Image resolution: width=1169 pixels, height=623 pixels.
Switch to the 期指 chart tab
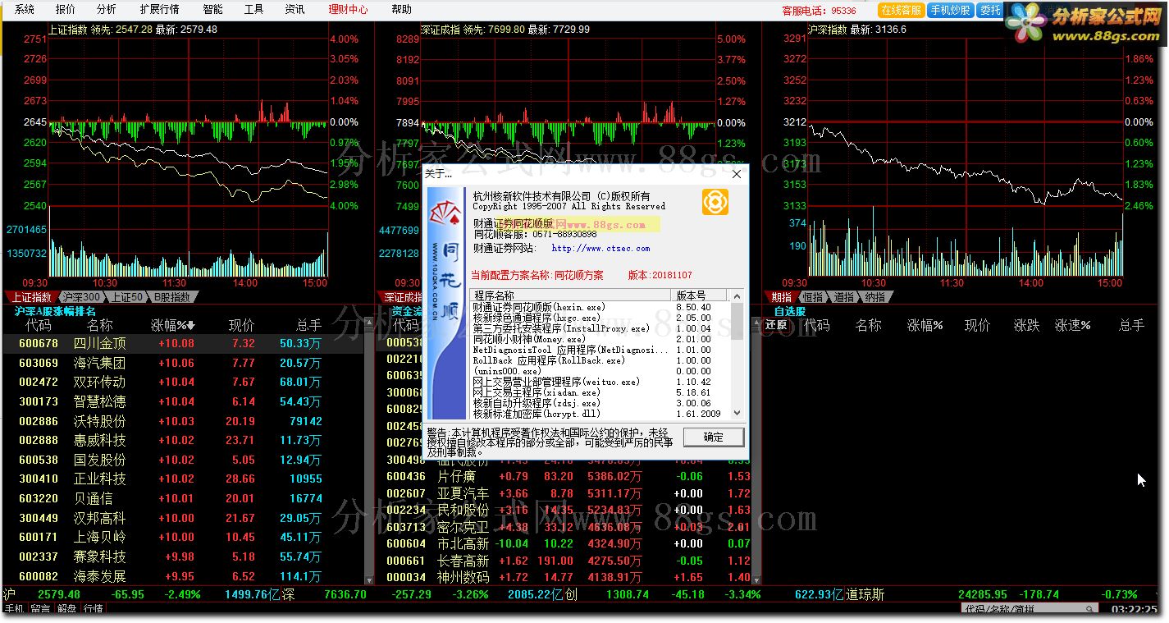(x=781, y=297)
